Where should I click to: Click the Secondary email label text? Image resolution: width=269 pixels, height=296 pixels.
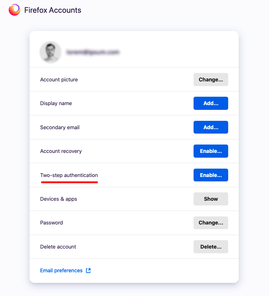pyautogui.click(x=60, y=127)
